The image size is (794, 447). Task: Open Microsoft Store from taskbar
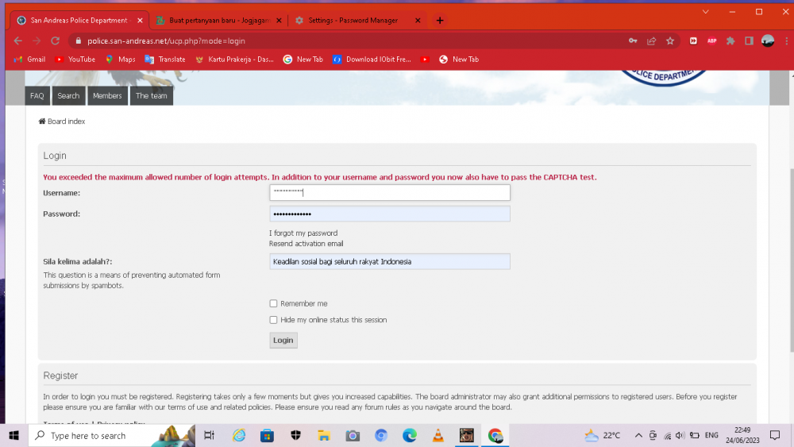pos(267,435)
